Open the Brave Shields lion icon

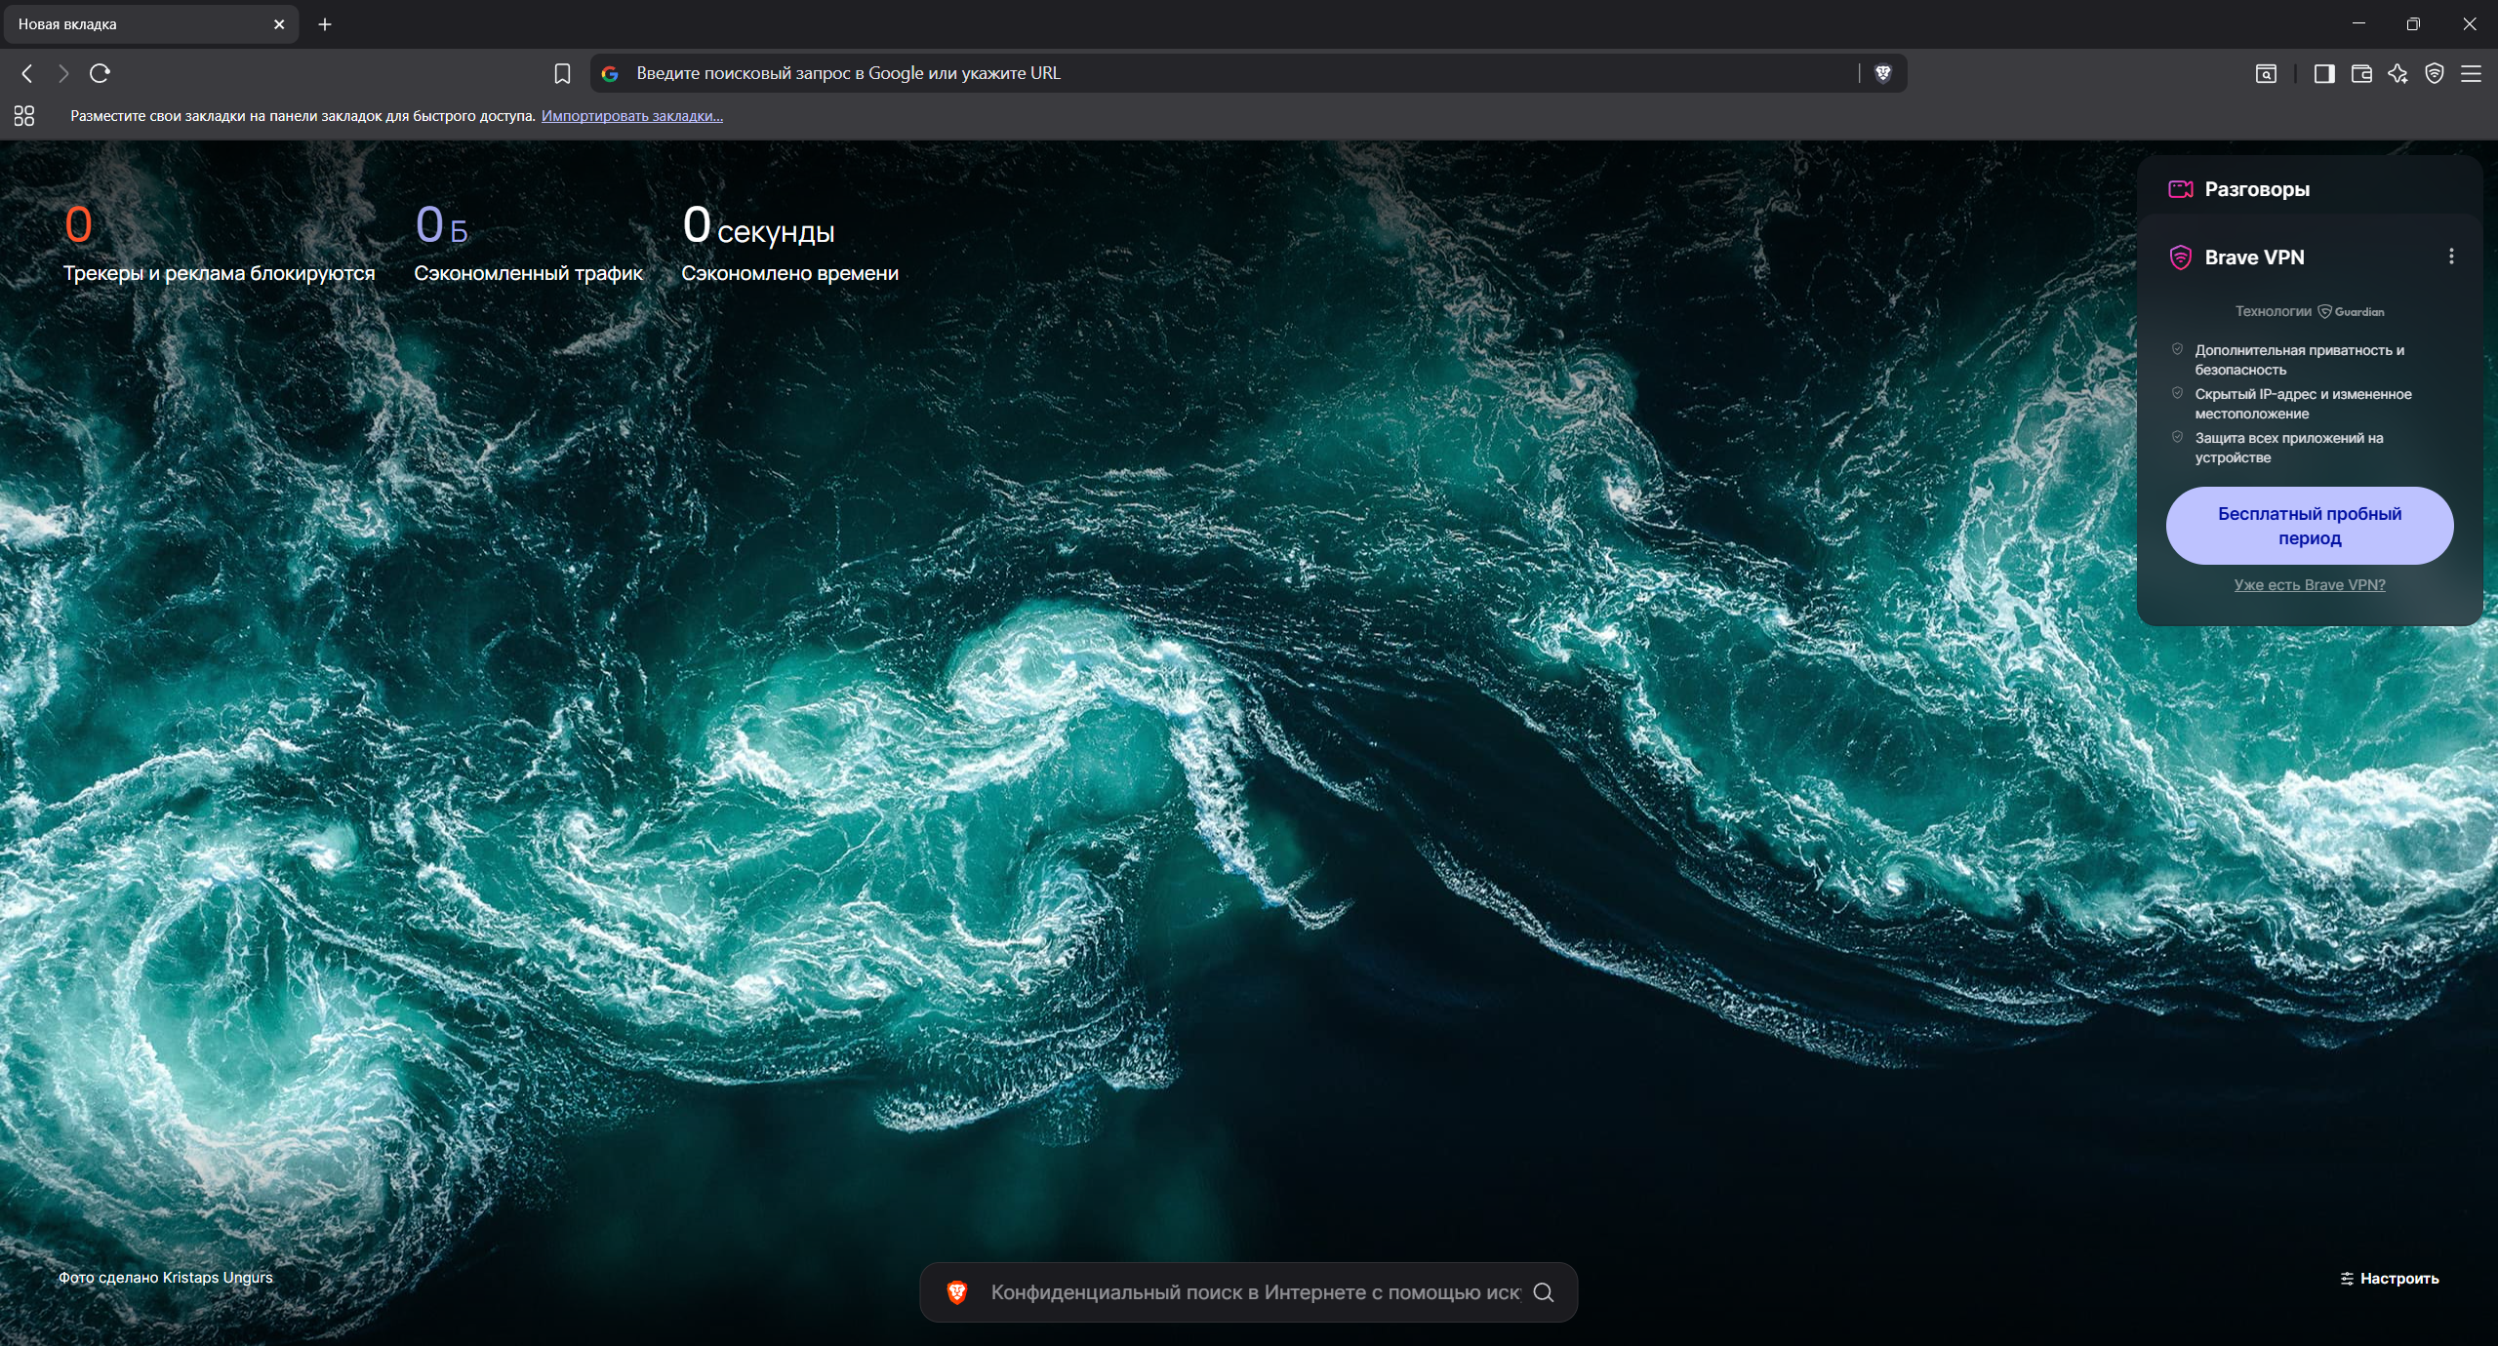[x=1883, y=73]
